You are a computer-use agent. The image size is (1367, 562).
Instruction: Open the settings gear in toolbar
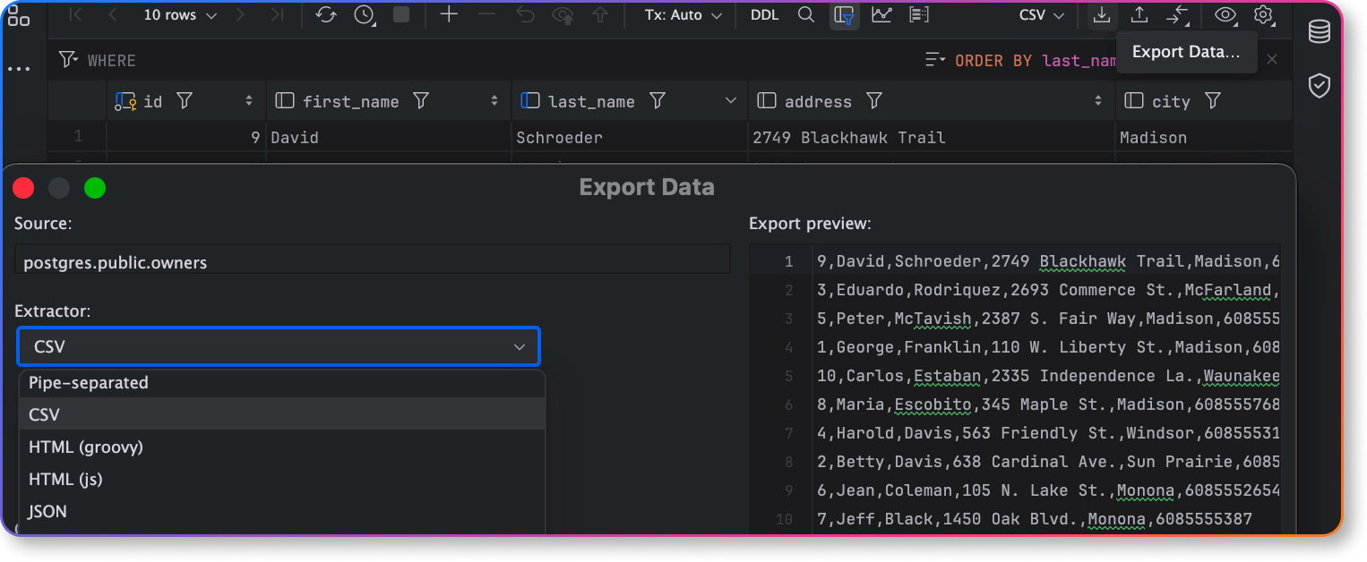(1263, 15)
